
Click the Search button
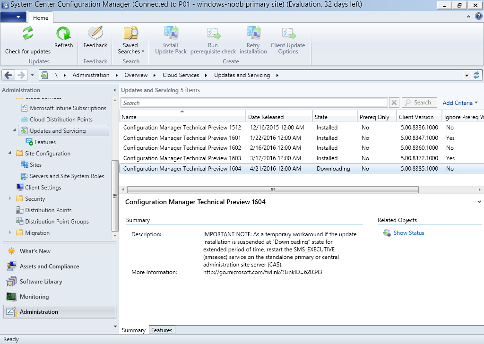419,103
